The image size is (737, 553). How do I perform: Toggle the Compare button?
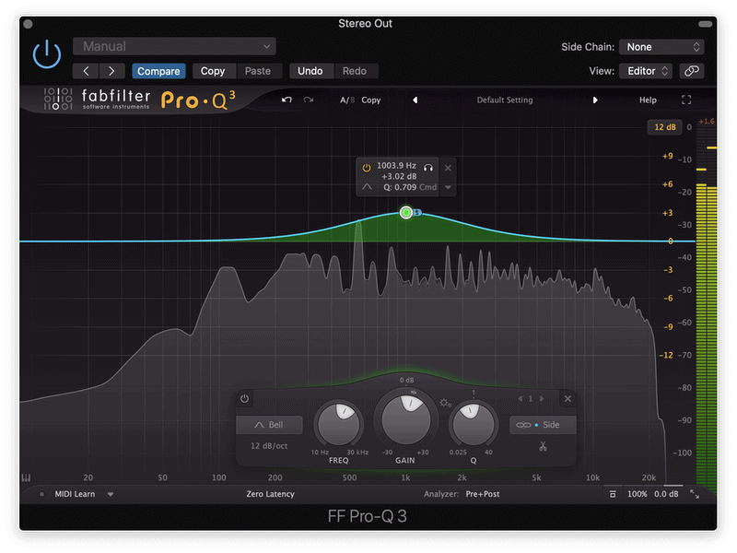pos(158,71)
